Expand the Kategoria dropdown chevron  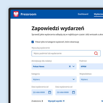[74, 79]
